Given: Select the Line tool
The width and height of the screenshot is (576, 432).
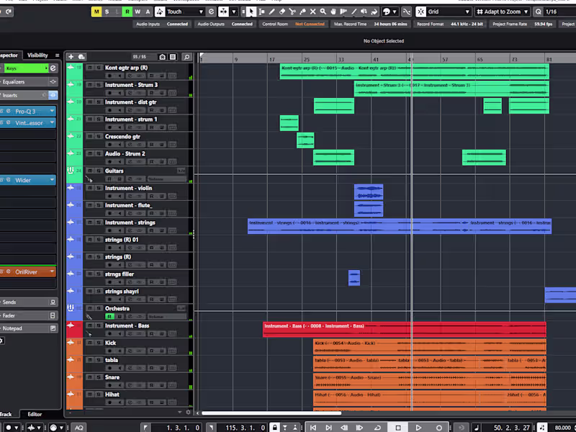Looking at the screenshot, I should click(354, 12).
